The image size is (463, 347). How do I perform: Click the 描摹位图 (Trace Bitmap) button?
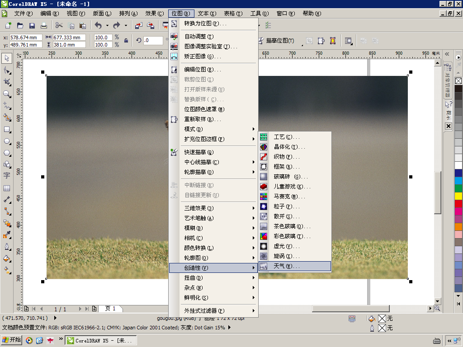(x=276, y=41)
